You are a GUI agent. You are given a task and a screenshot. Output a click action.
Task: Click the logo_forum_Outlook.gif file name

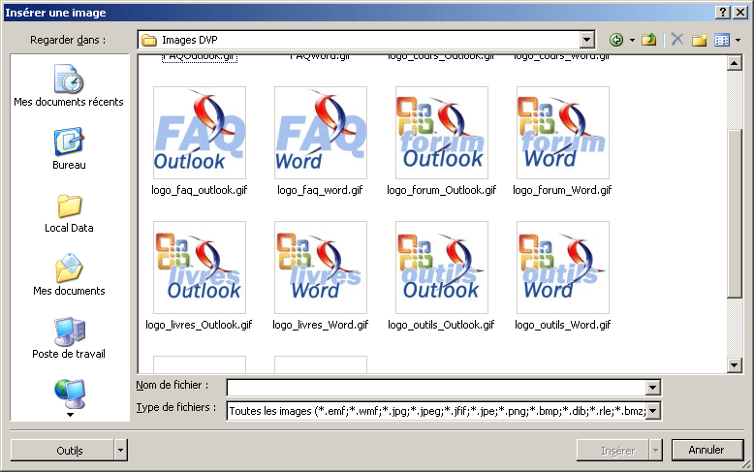[x=441, y=190]
